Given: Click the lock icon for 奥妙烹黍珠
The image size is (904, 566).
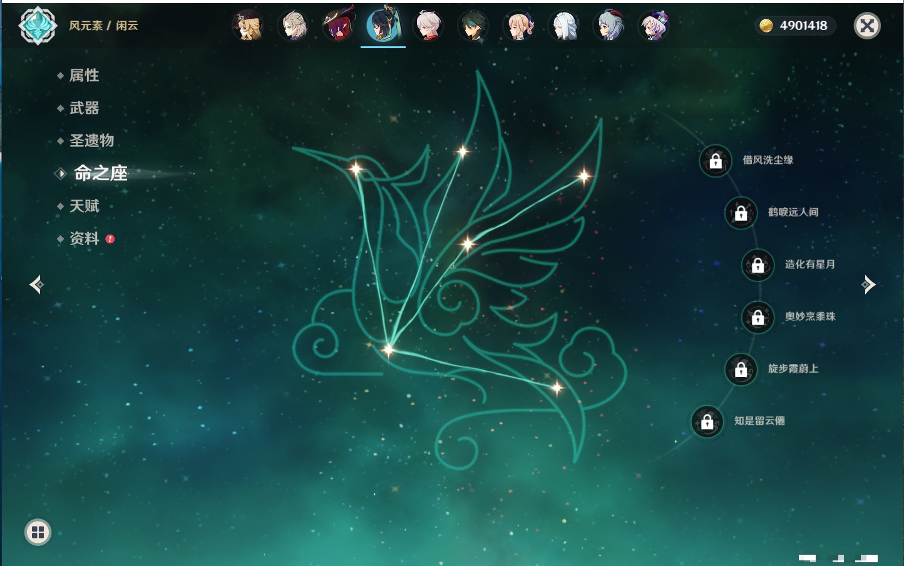Looking at the screenshot, I should (x=758, y=317).
